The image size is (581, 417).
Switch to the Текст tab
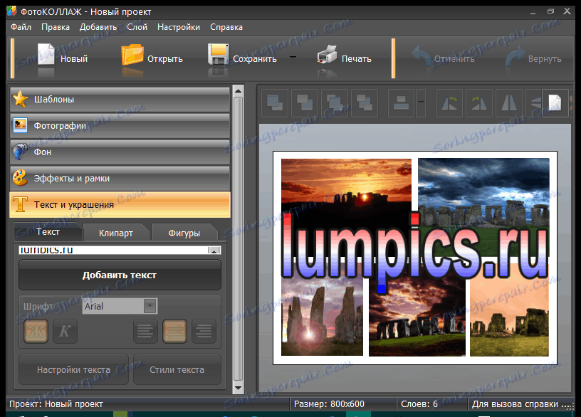pyautogui.click(x=48, y=232)
